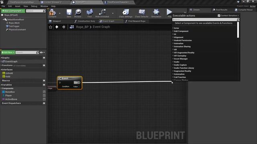Image resolution: width=257 pixels, height=144 pixels.
Task: Select the Unhold interface function
Action: point(9,73)
